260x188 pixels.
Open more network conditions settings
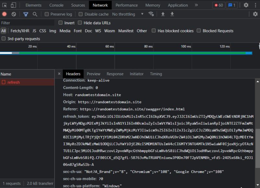tap(151, 14)
